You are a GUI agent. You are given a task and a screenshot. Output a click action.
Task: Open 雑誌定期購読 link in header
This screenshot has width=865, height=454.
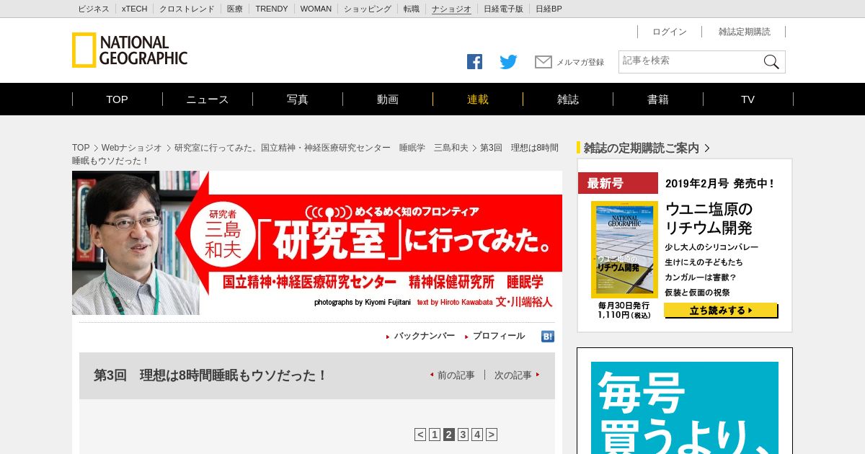[745, 32]
